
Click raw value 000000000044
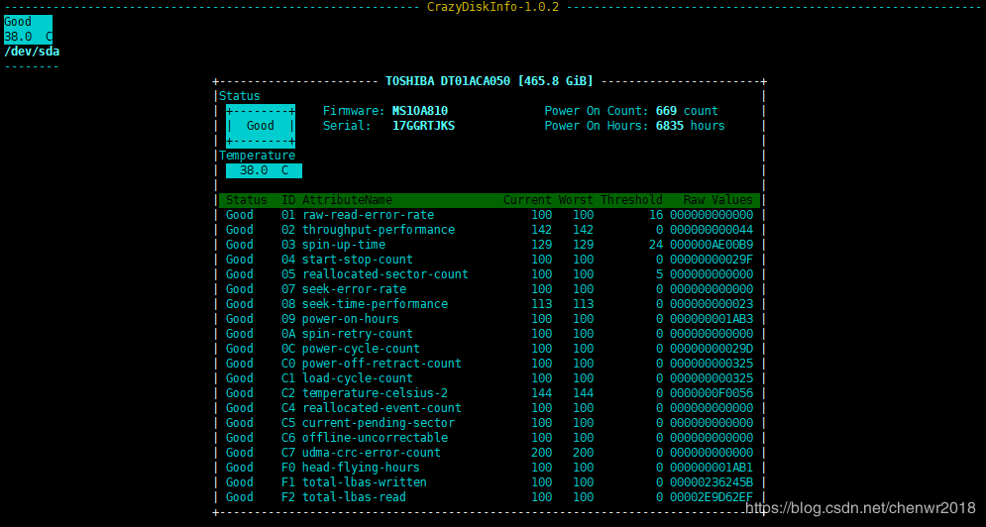tap(712, 230)
